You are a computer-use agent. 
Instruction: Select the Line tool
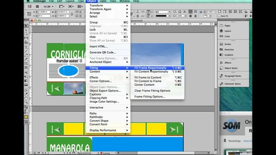(x=26, y=51)
